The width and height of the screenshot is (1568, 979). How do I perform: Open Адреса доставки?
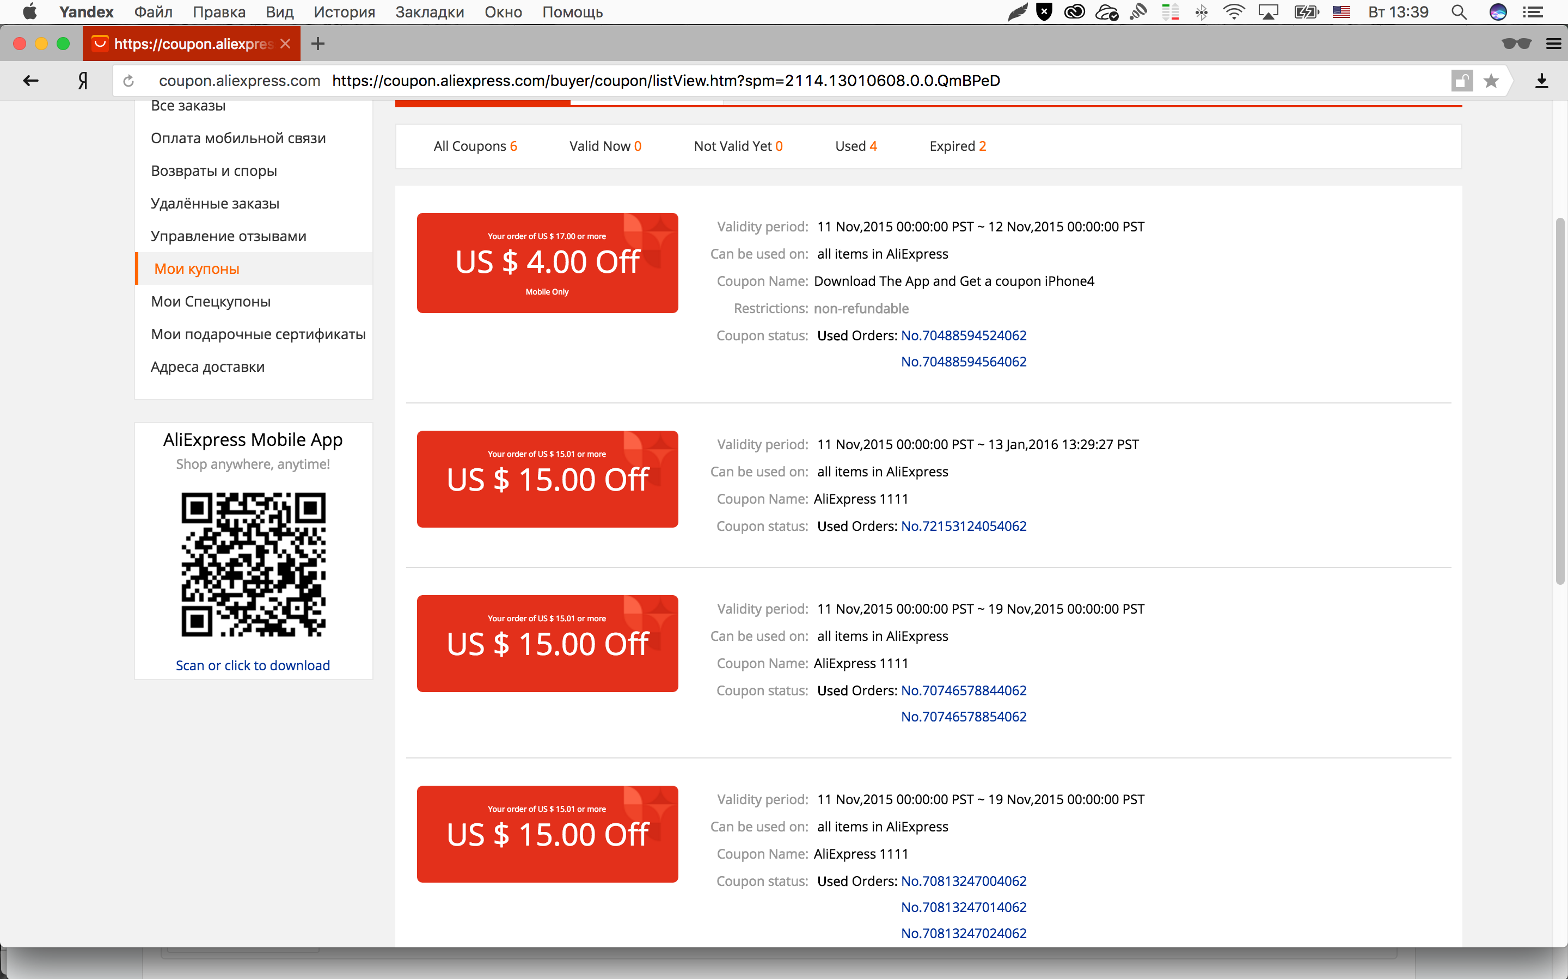[x=208, y=367]
